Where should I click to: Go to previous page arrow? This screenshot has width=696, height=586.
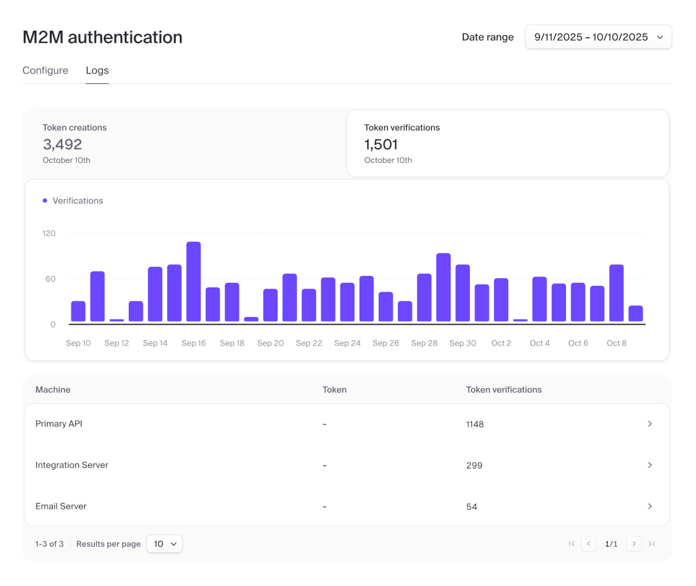tap(589, 544)
